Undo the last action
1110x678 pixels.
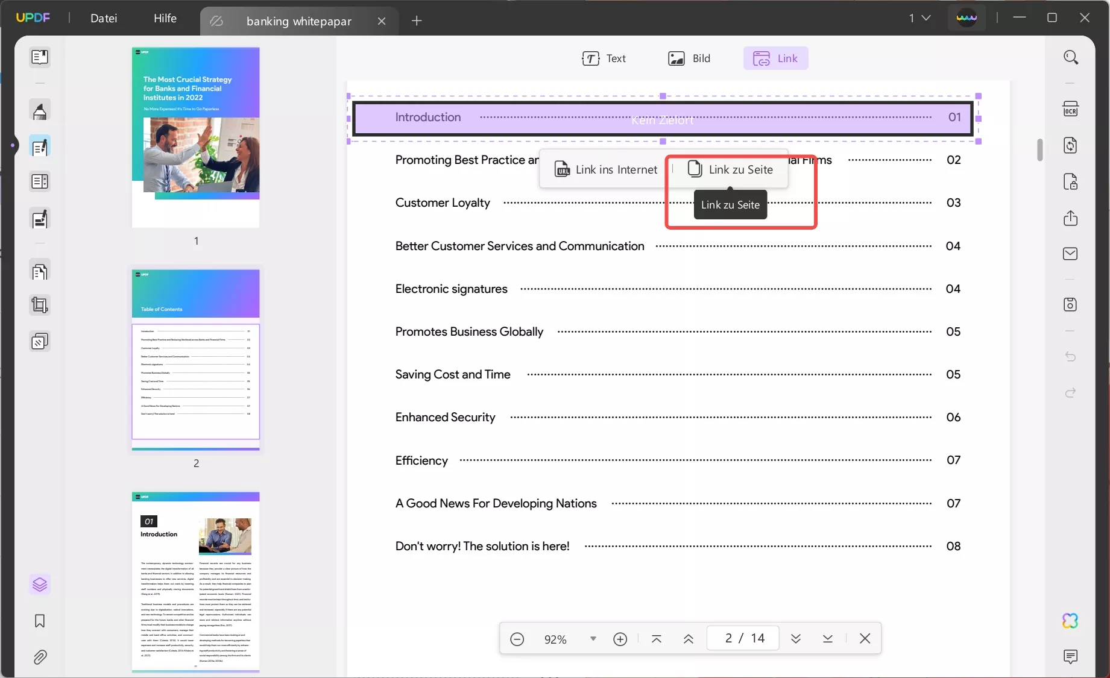tap(1071, 357)
